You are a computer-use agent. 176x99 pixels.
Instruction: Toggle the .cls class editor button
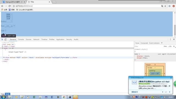pyautogui.click(x=170, y=46)
